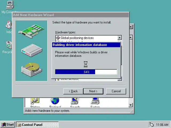Close the Control Panel window
Screen dimensions: 171x128
pos(131,27)
